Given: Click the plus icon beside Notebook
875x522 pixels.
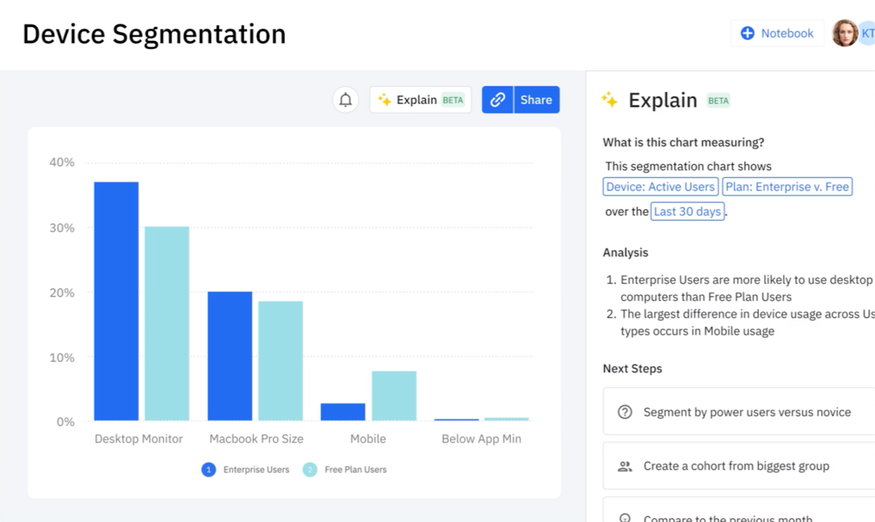Looking at the screenshot, I should 748,33.
